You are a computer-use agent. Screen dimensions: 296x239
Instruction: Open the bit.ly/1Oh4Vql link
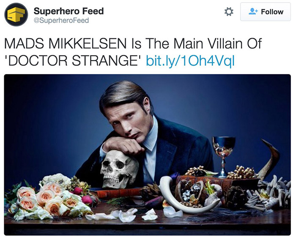tap(189, 60)
